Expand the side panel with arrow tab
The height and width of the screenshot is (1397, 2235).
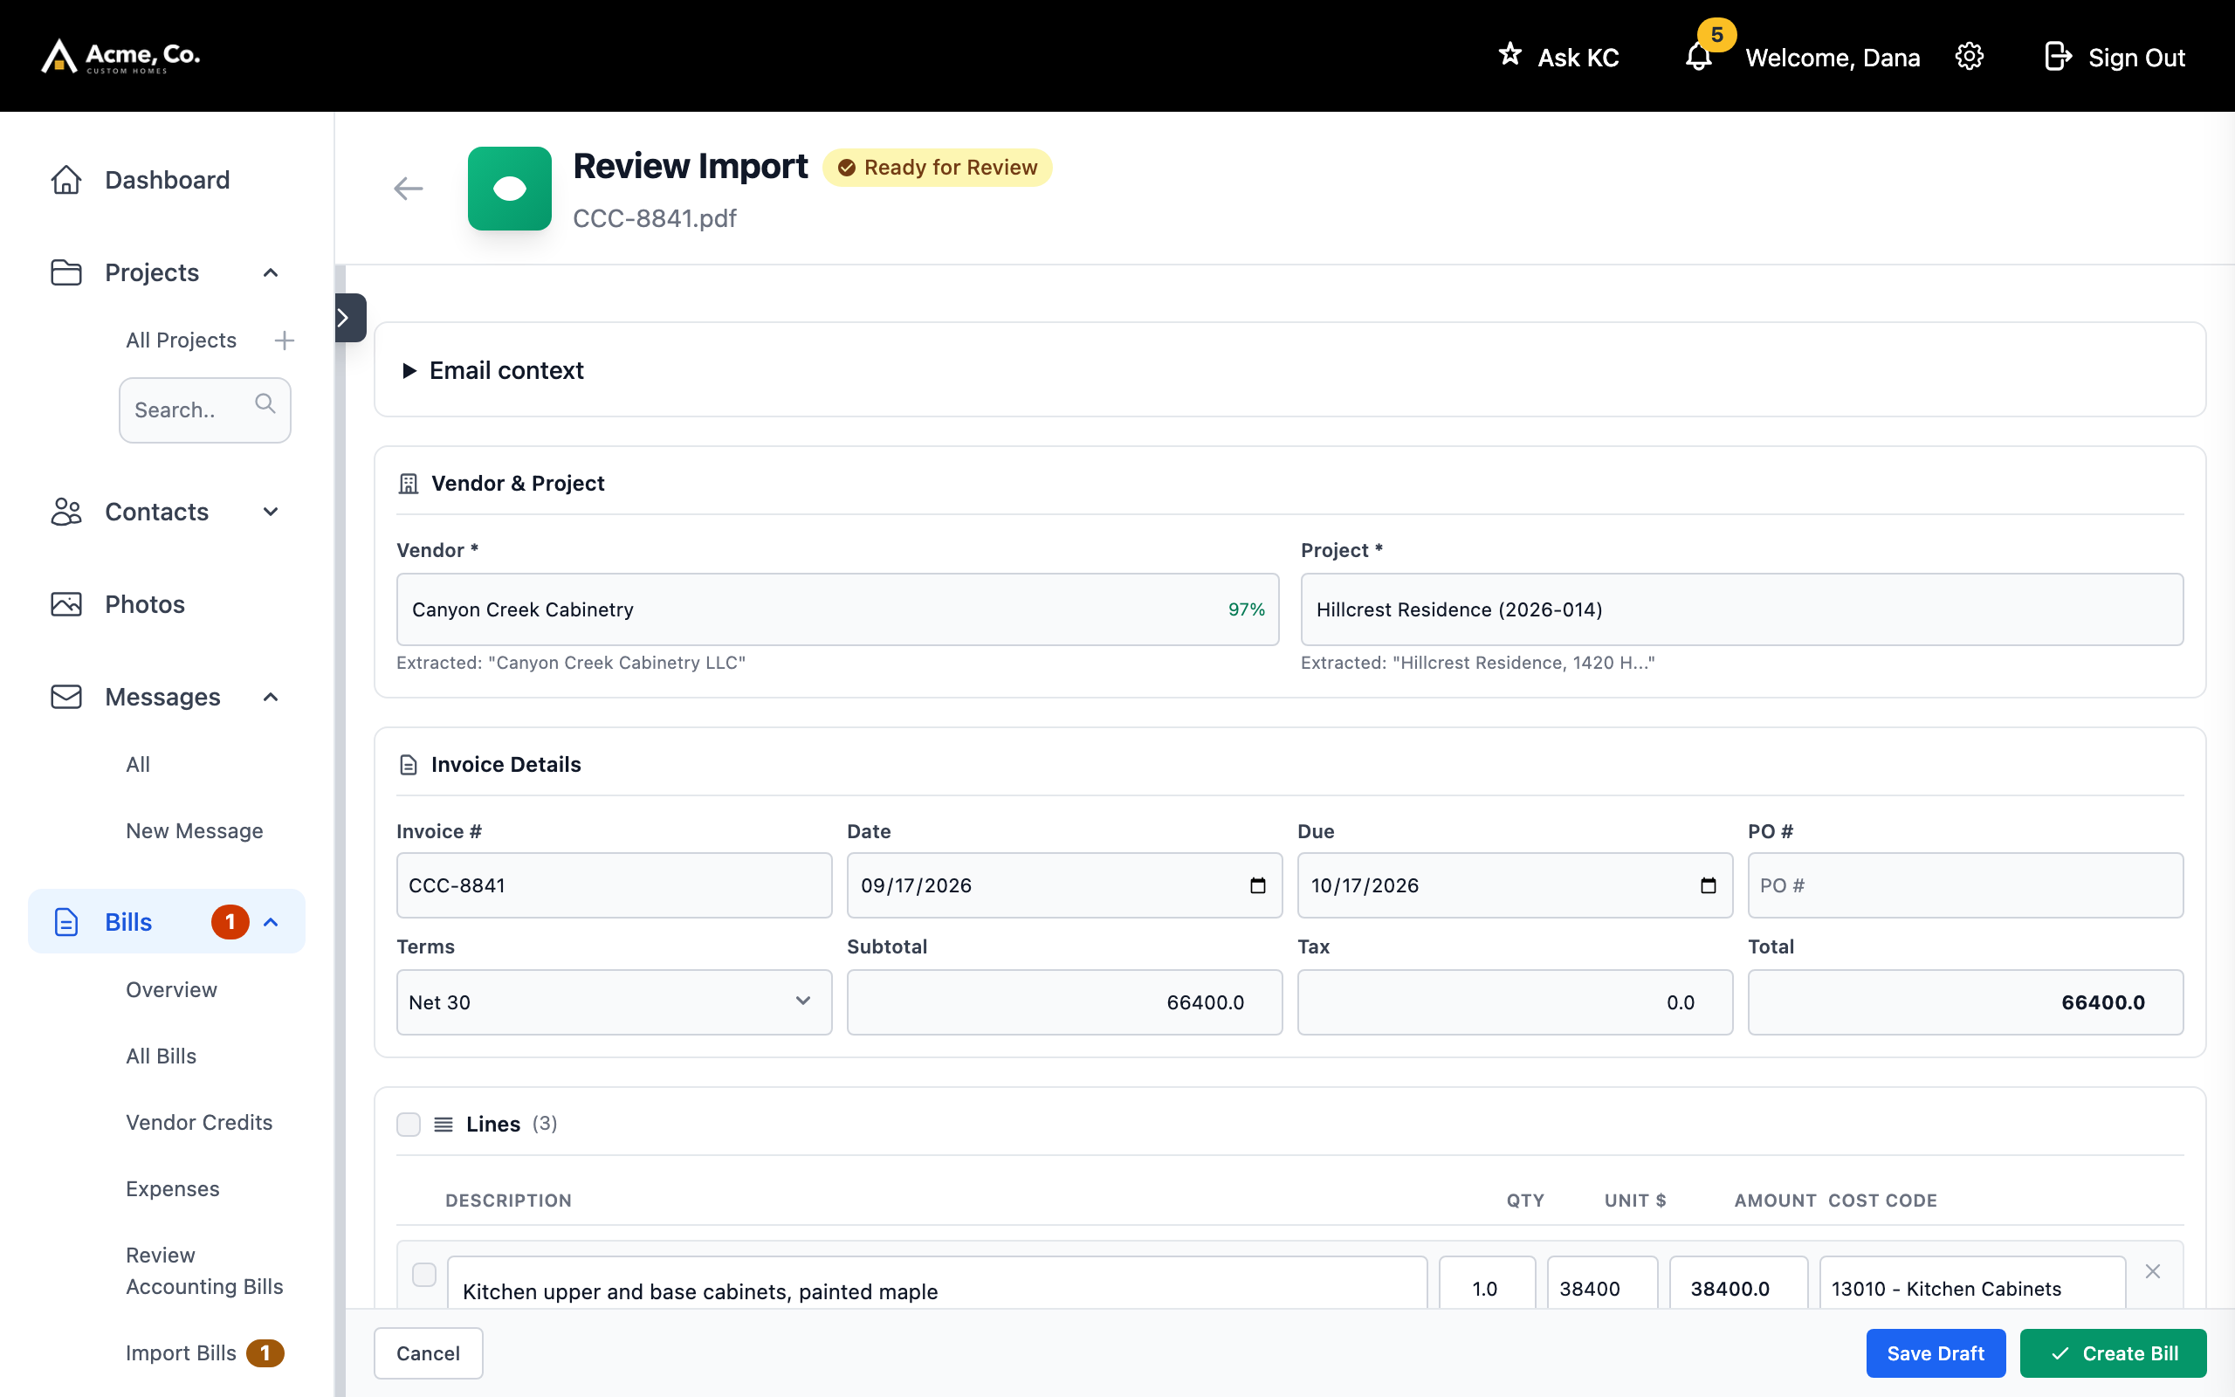coord(349,318)
